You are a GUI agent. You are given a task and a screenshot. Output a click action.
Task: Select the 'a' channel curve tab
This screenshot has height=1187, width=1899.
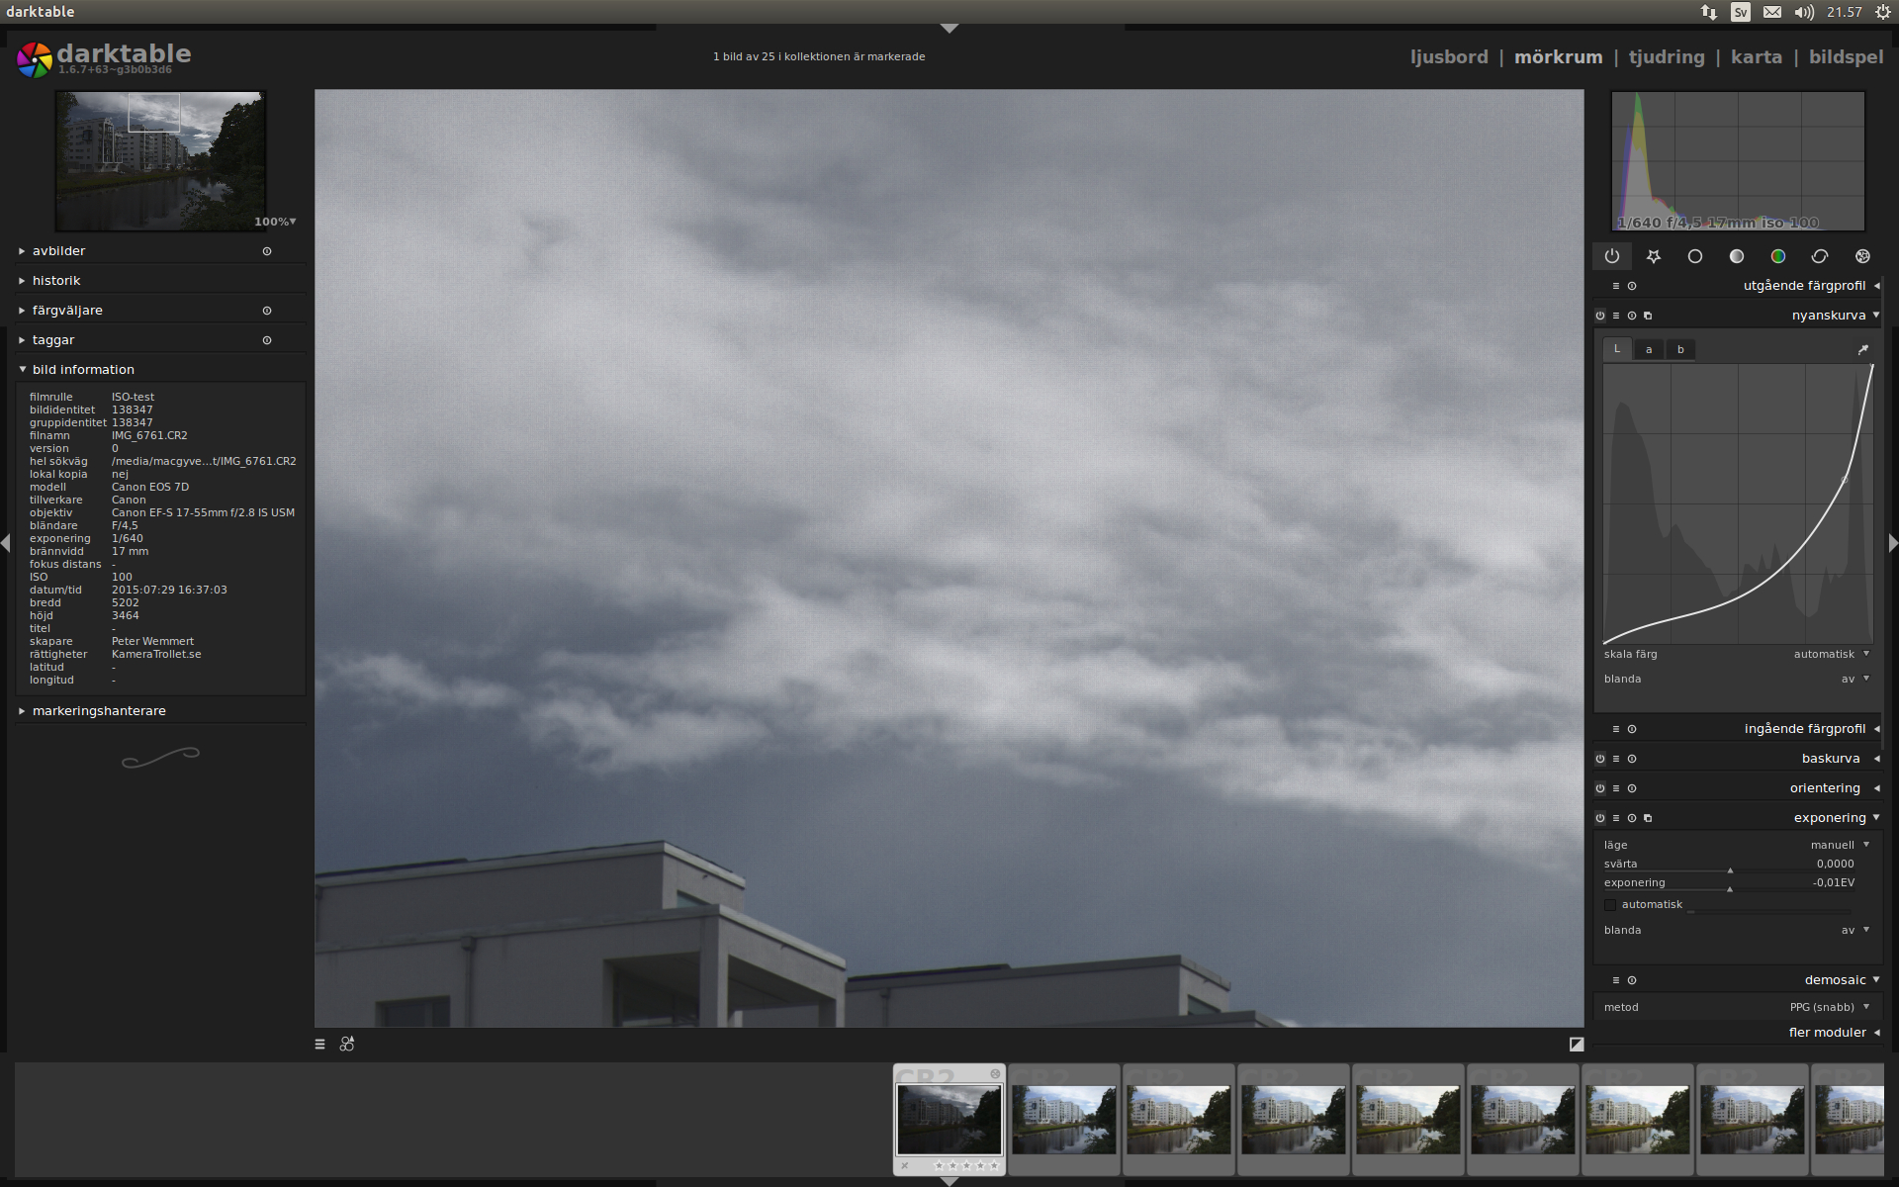pos(1649,349)
